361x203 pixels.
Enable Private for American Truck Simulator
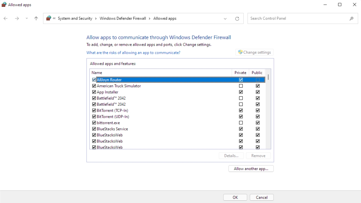(x=241, y=86)
